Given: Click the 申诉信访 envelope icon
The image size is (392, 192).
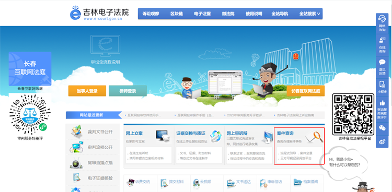Looking at the screenshot, I should click(263, 183).
